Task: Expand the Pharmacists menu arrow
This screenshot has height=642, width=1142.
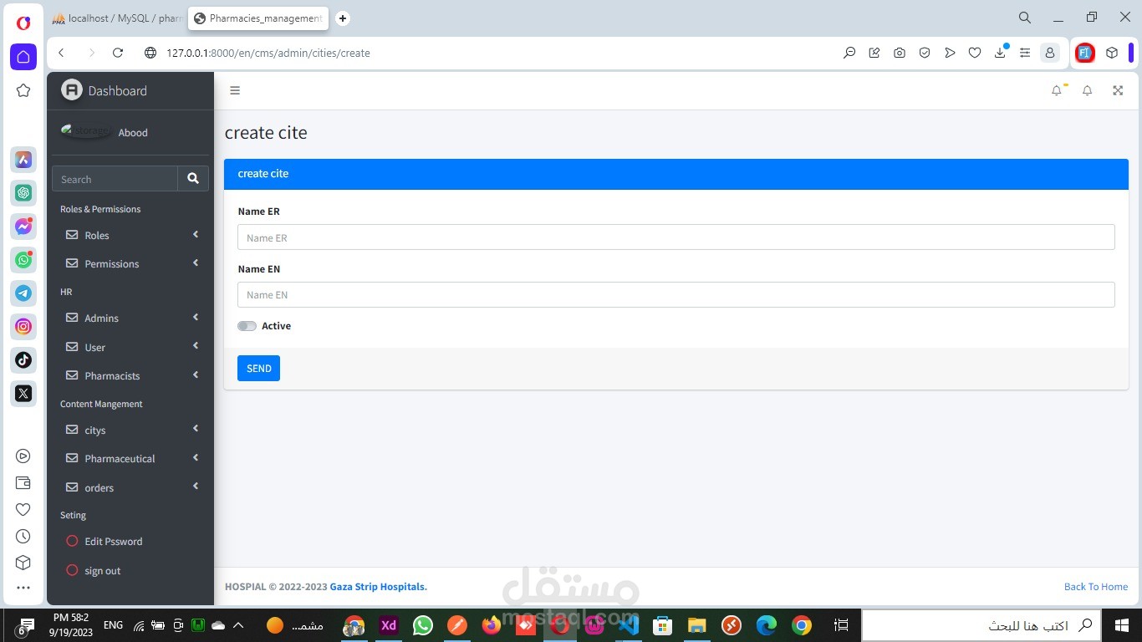Action: click(196, 375)
